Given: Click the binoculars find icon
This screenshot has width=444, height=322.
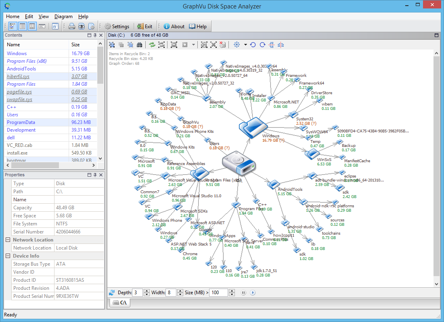Looking at the screenshot, I should [140, 45].
